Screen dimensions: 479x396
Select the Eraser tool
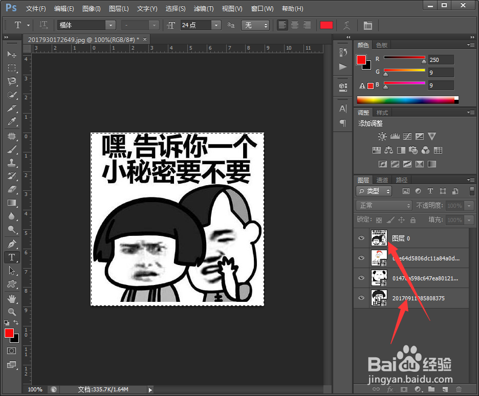[x=12, y=190]
